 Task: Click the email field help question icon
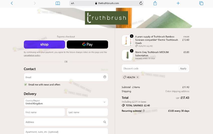pos(104,77)
